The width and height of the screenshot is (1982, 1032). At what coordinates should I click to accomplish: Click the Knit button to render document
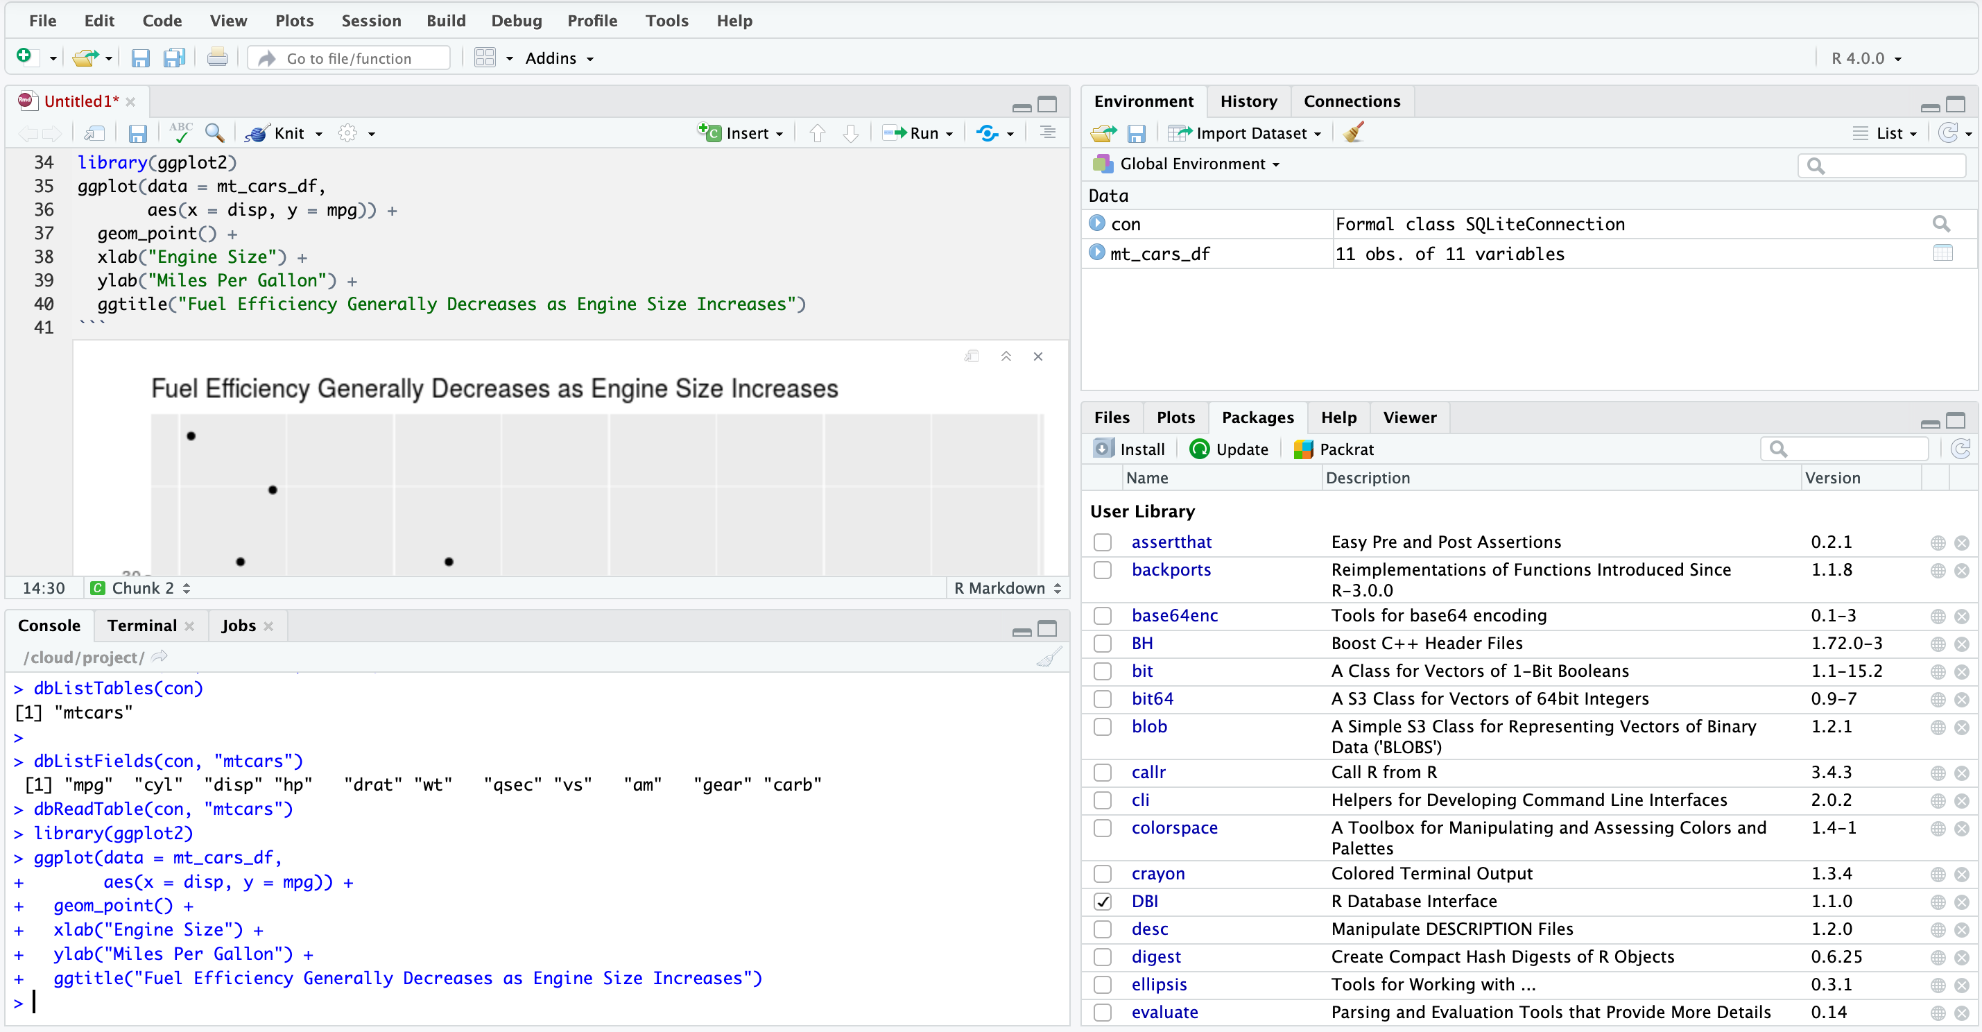click(277, 132)
